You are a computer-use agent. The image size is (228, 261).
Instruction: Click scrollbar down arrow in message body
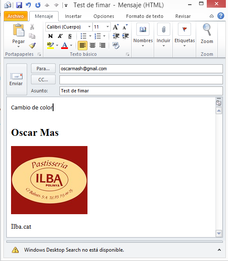[x=219, y=233]
